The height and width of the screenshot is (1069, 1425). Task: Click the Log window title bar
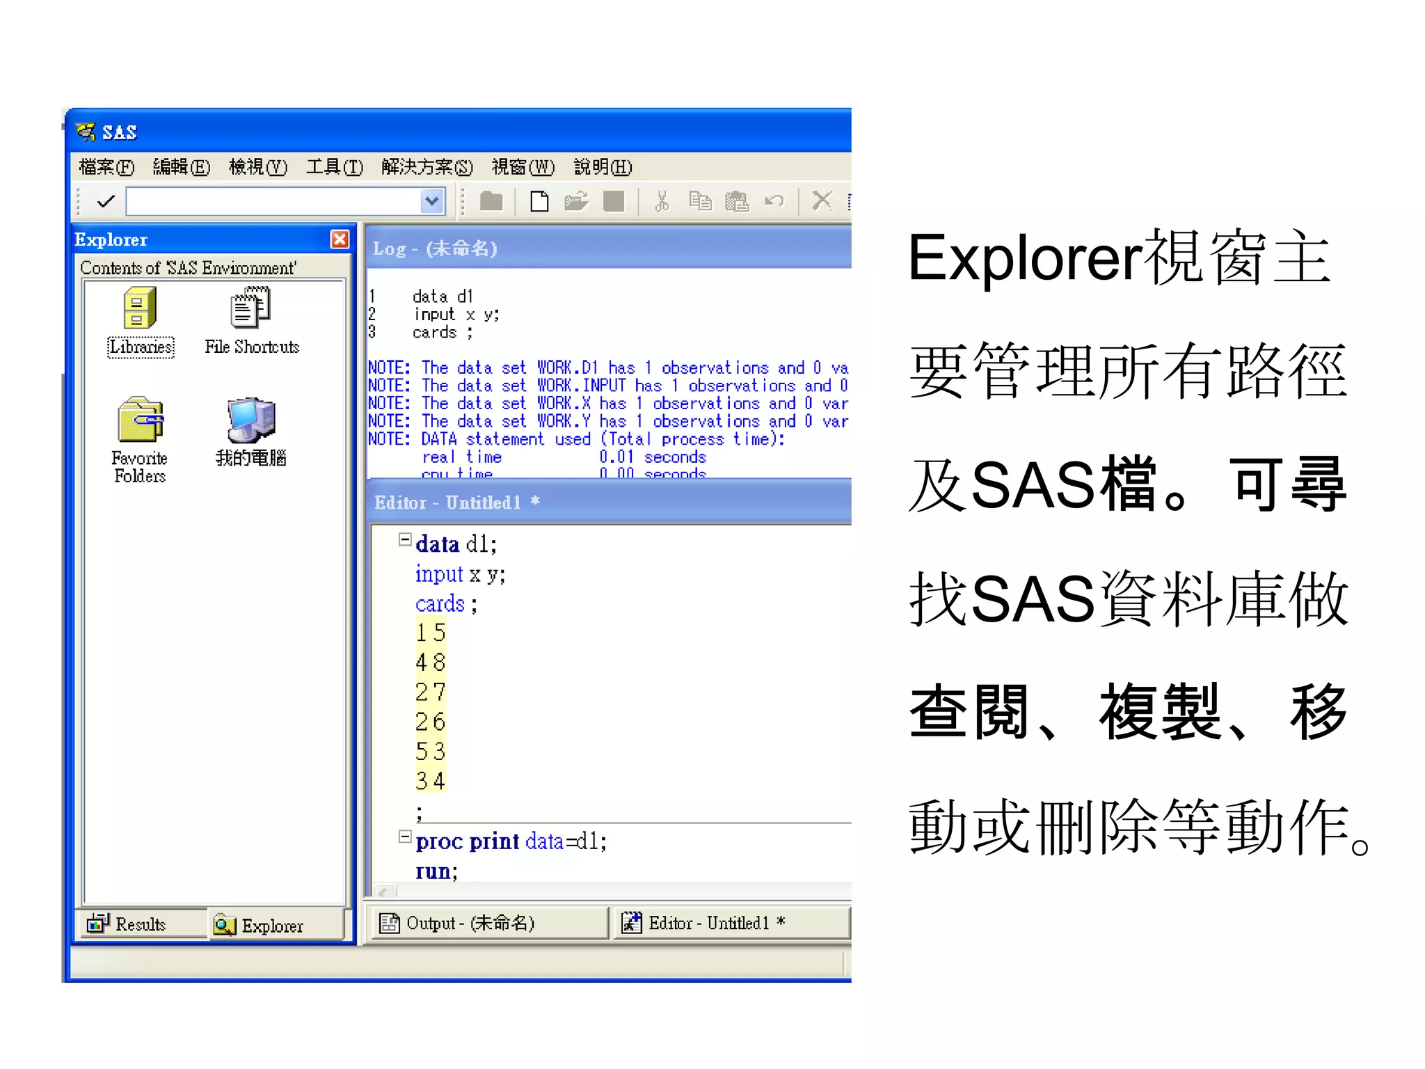[x=609, y=248]
